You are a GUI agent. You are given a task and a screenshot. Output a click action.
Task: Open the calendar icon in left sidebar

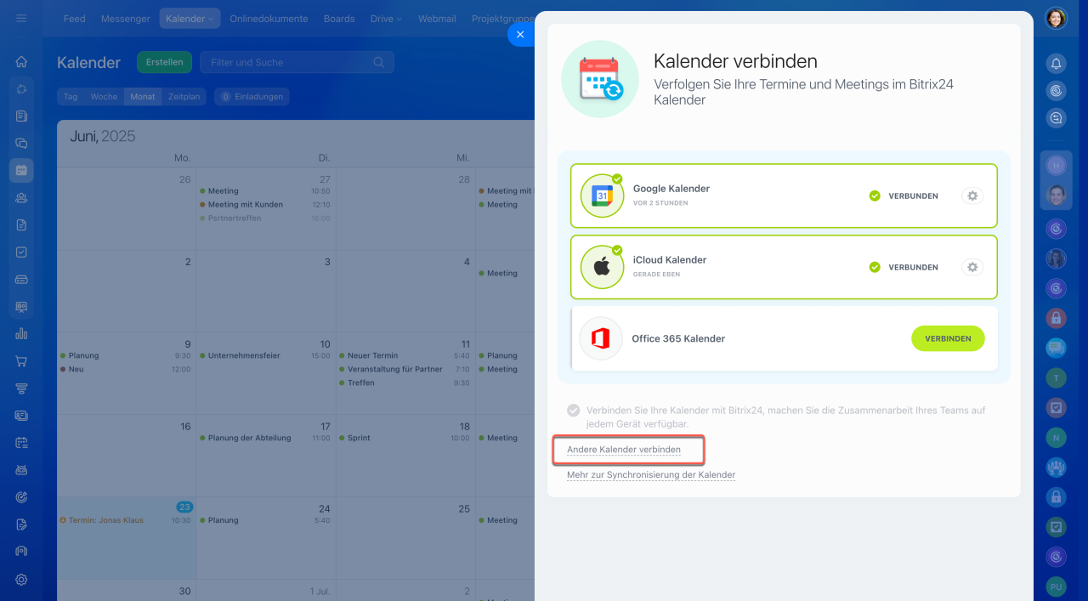click(x=21, y=170)
